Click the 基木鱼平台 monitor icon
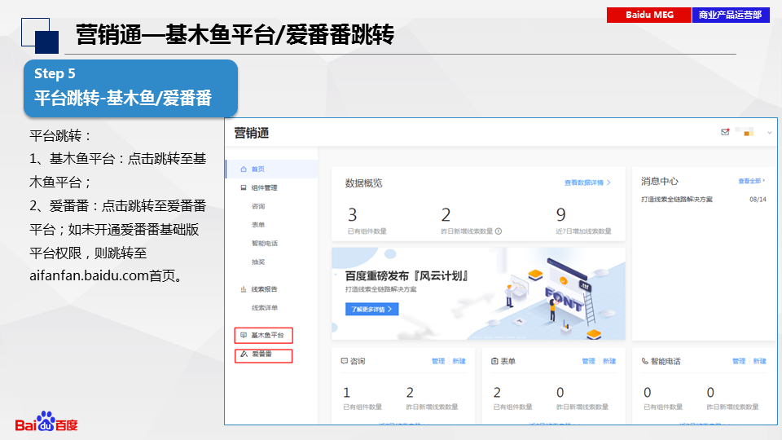This screenshot has height=440, width=782. pos(244,335)
